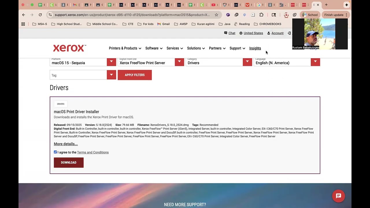Close the current Xerox tab
This screenshot has height=208, width=370.
coord(318,5)
